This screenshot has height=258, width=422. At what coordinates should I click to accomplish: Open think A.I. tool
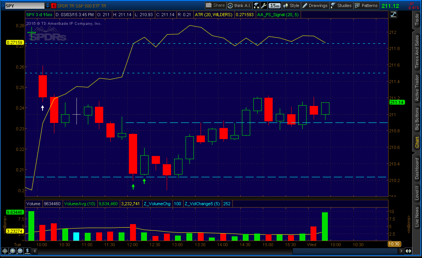(239, 6)
